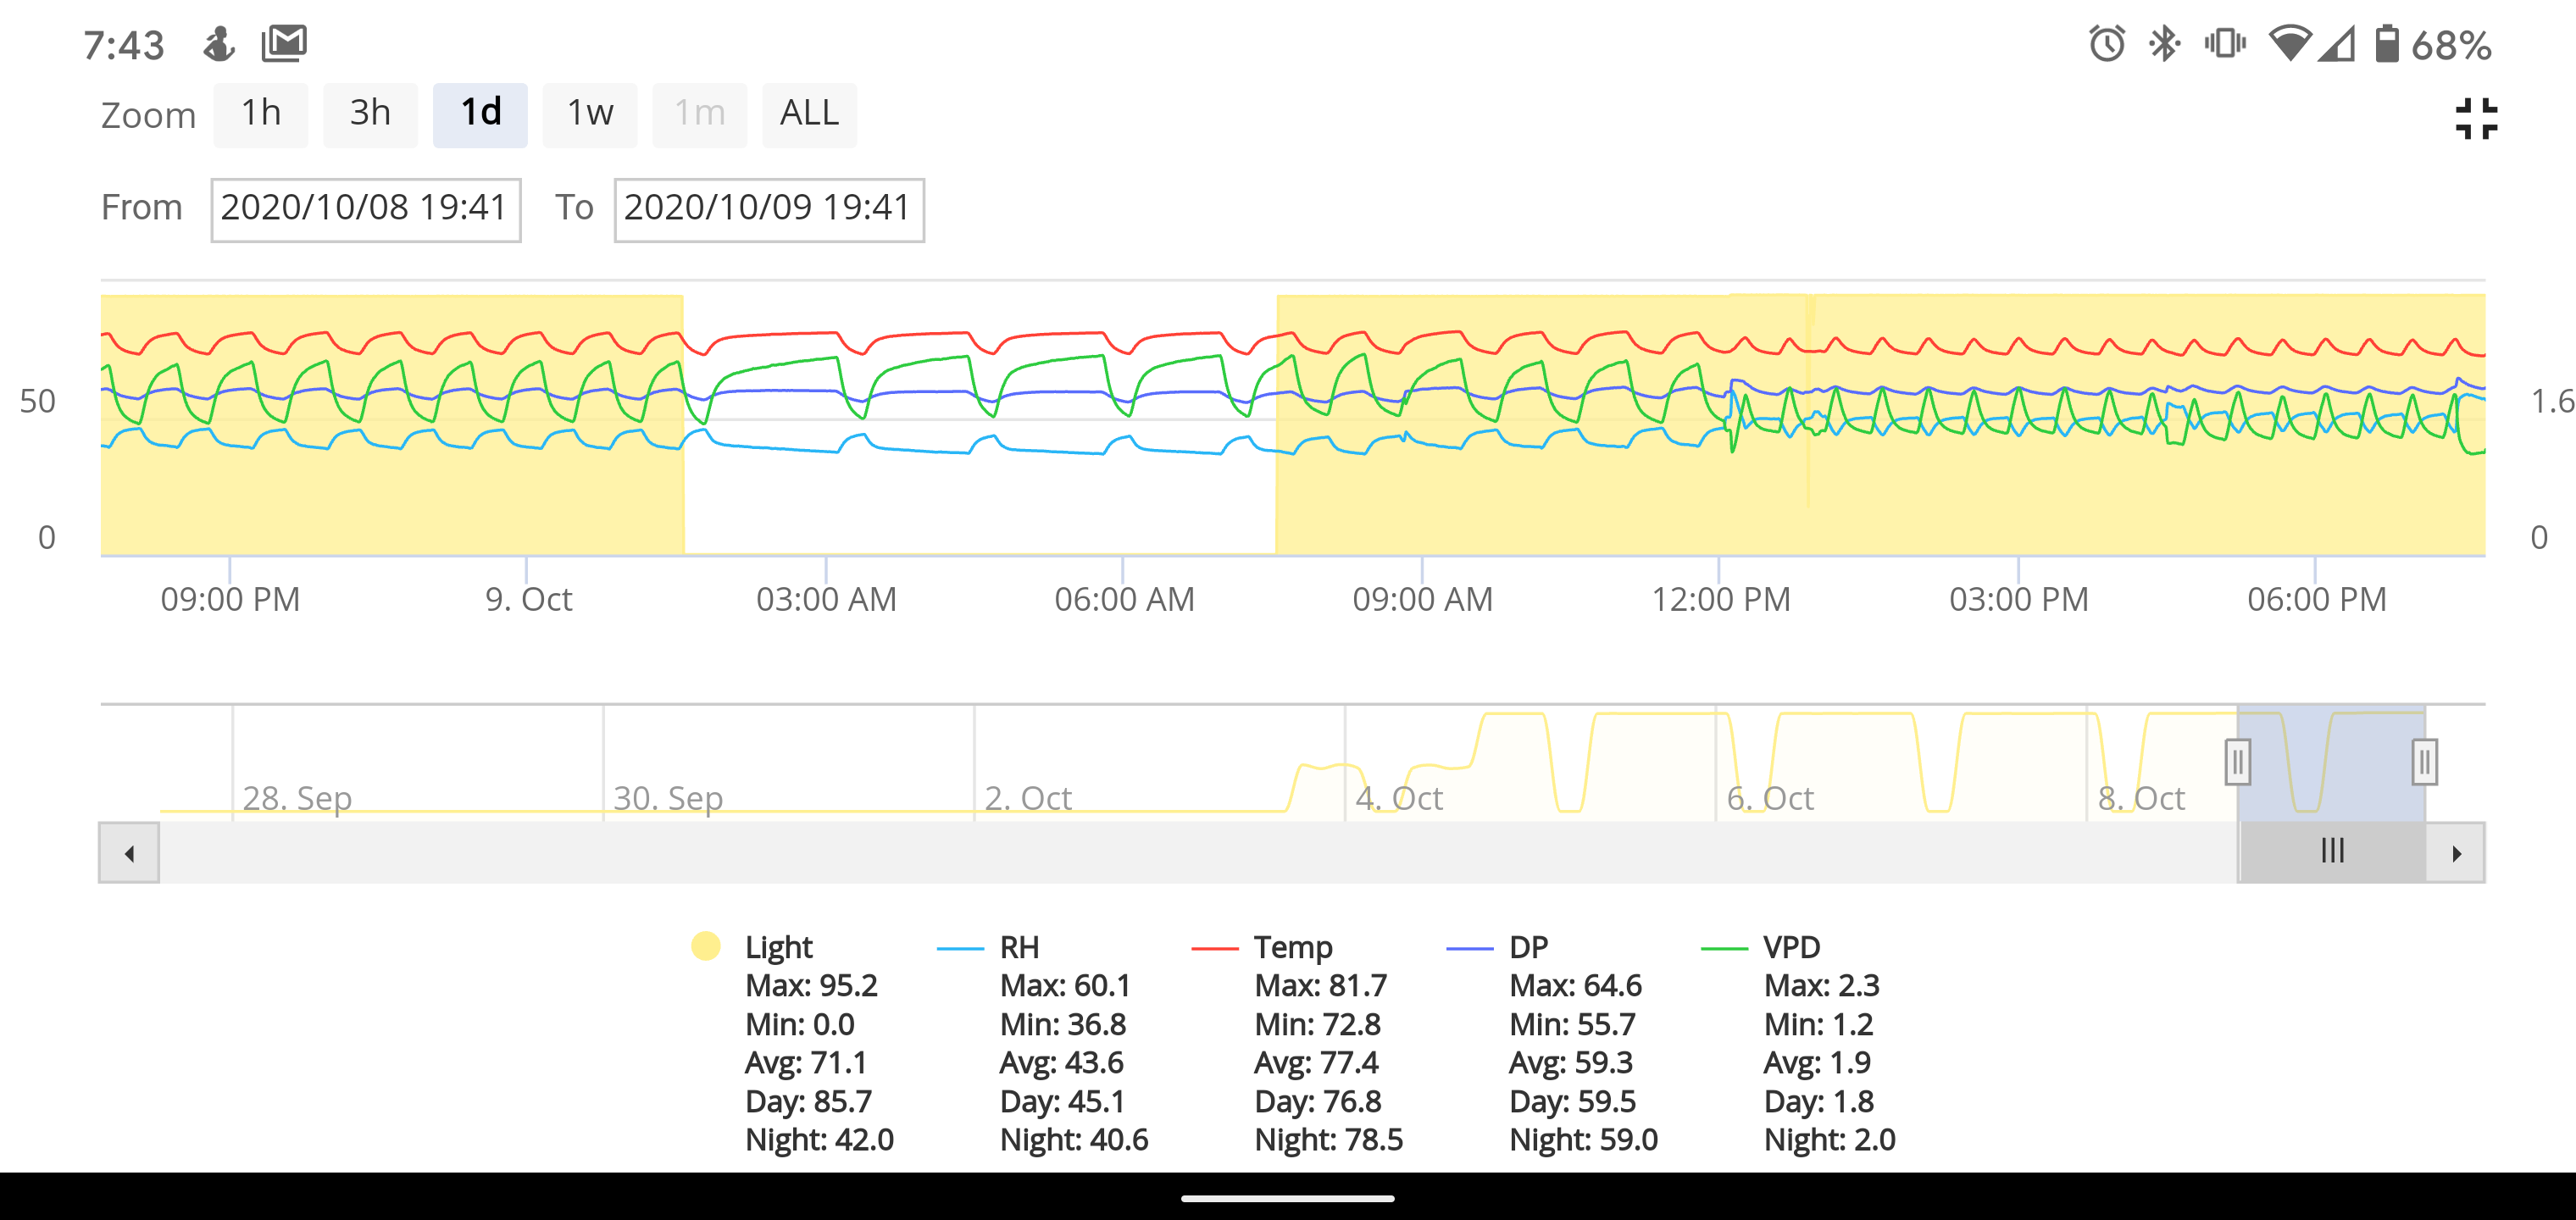Toggle the DP series in legend
2576x1220 pixels.
[x=1528, y=947]
